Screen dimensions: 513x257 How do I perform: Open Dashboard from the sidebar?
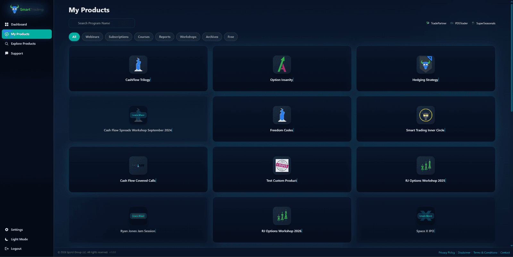(x=27, y=24)
